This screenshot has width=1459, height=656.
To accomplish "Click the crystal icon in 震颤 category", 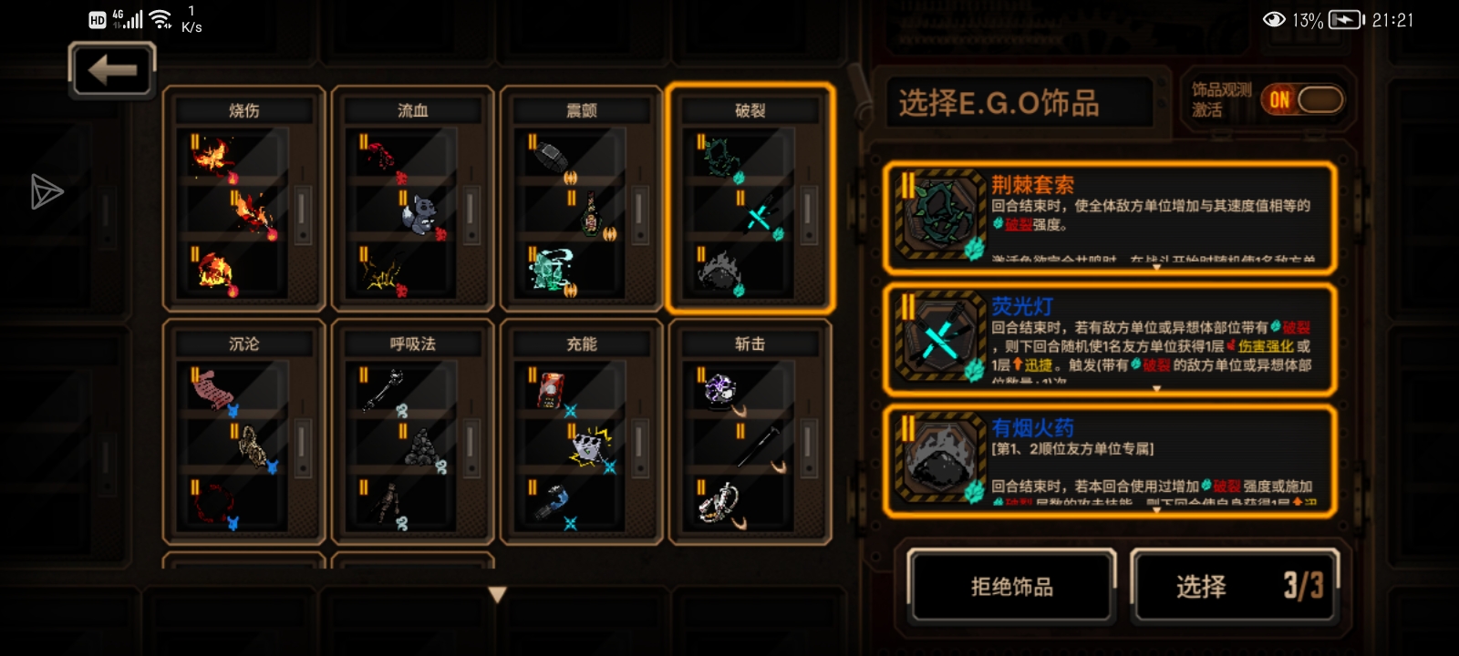I will 552,271.
